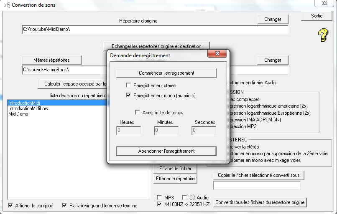Select MidiDemo in the sound list
This screenshot has width=337, height=214.
pos(18,114)
